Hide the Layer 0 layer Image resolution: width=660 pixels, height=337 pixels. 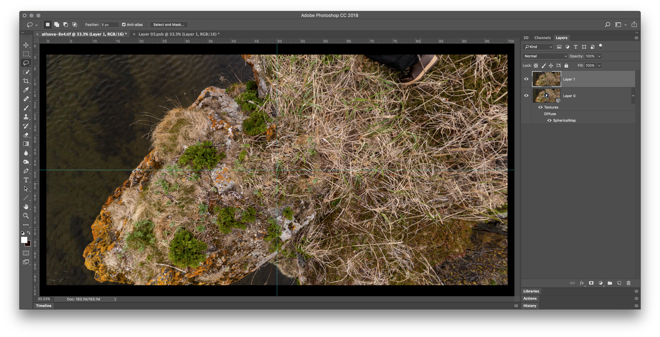pos(526,95)
